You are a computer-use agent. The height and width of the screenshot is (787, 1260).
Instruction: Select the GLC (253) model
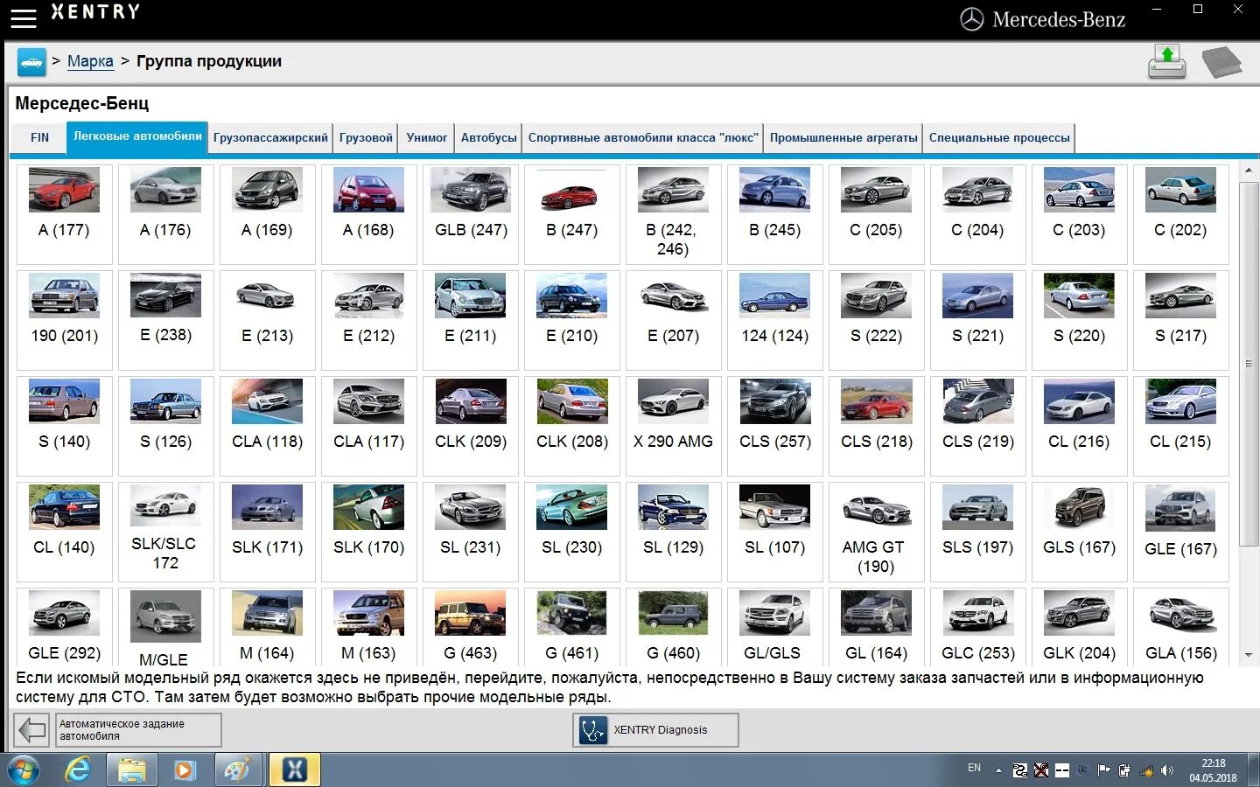point(977,627)
